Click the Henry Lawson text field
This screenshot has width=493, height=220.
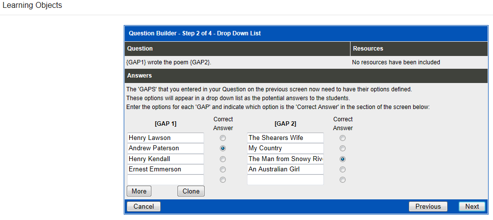(165, 138)
